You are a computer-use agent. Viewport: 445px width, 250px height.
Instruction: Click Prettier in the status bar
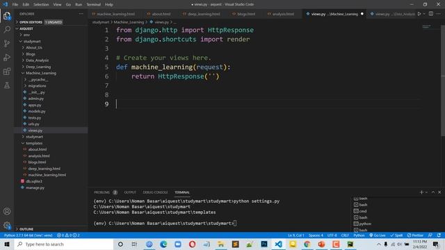pyautogui.click(x=415, y=235)
